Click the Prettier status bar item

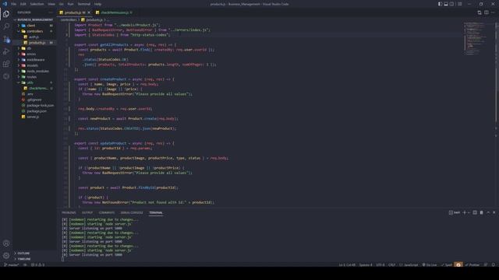(472, 264)
